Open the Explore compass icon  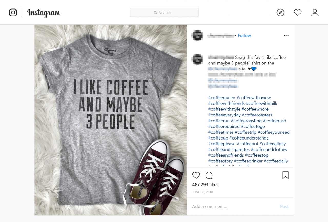(x=280, y=12)
